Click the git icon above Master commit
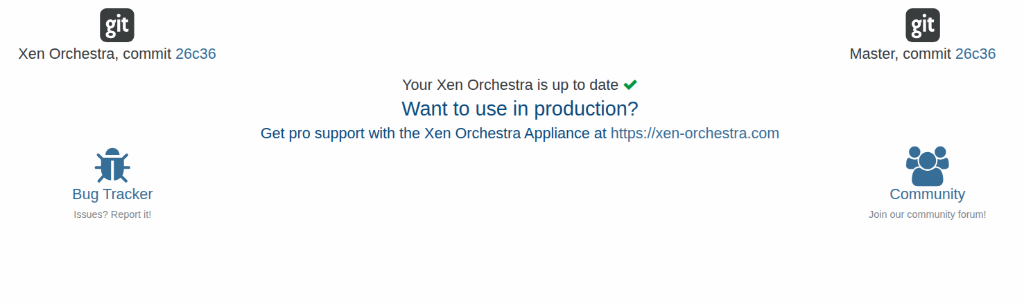Image resolution: width=1024 pixels, height=305 pixels. (923, 26)
